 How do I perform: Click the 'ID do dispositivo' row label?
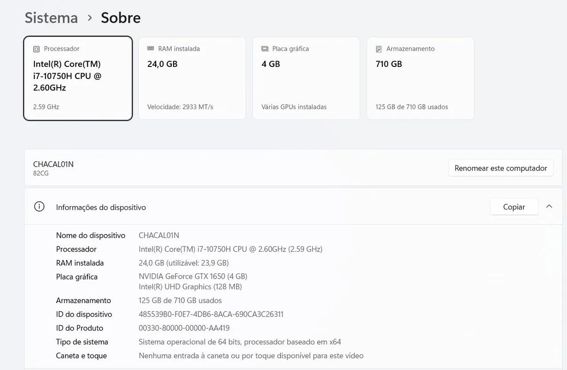pyautogui.click(x=84, y=314)
